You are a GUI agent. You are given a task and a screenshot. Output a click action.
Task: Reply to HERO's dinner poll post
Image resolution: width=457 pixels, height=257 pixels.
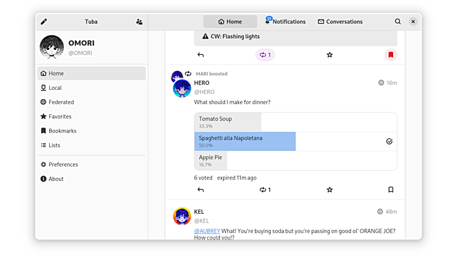201,190
